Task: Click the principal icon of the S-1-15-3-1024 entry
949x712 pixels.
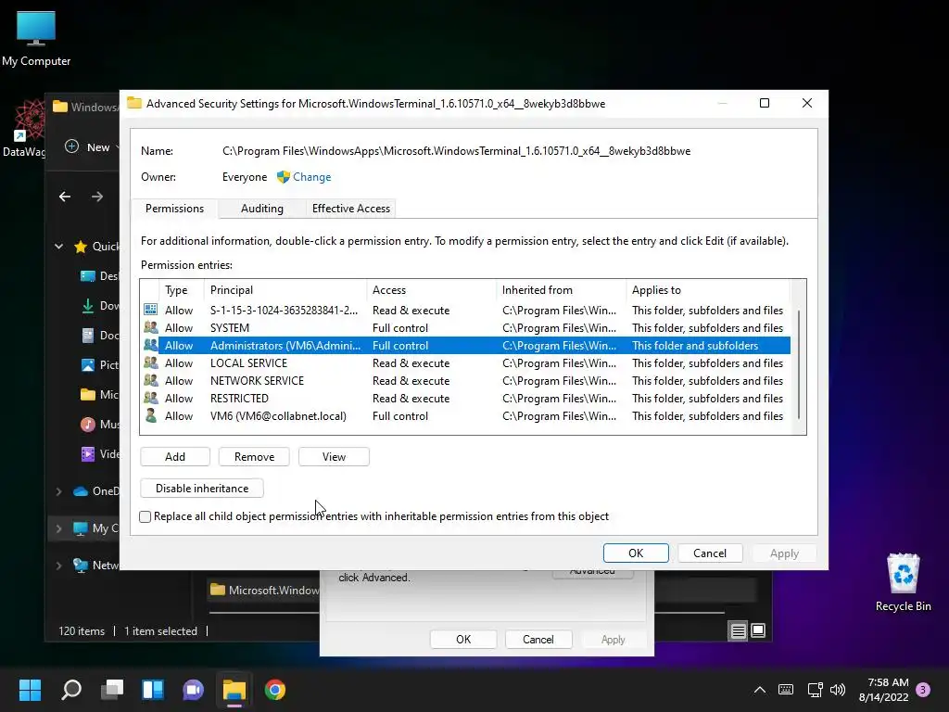Action: pos(151,310)
